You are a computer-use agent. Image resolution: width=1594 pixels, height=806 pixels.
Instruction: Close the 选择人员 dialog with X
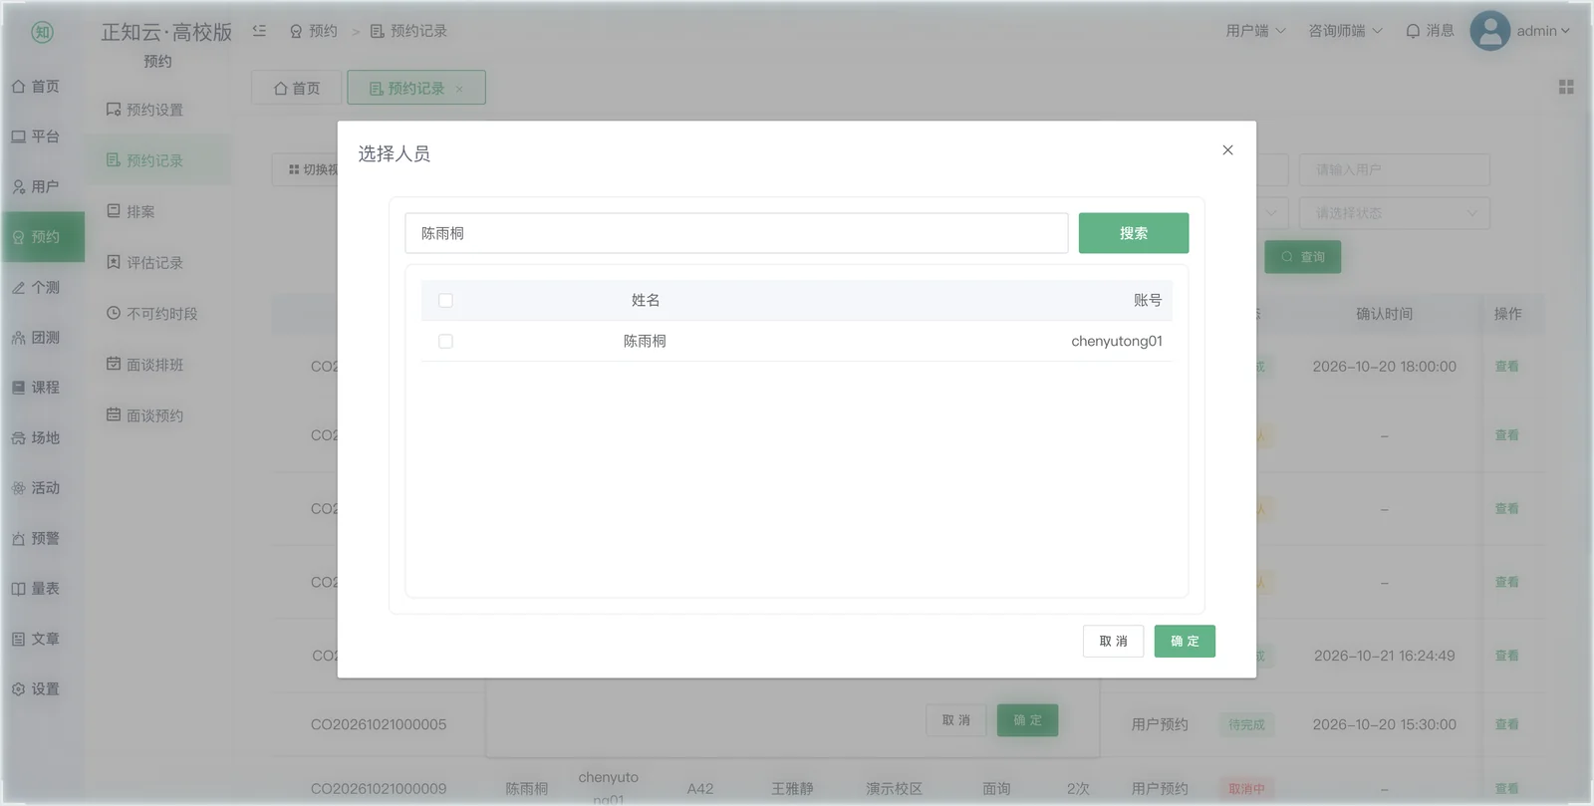point(1227,150)
